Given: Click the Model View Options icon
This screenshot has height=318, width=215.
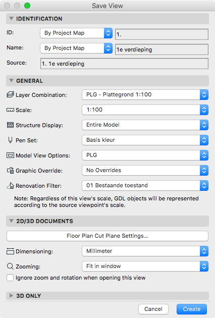Looking at the screenshot, I should click(10, 155).
